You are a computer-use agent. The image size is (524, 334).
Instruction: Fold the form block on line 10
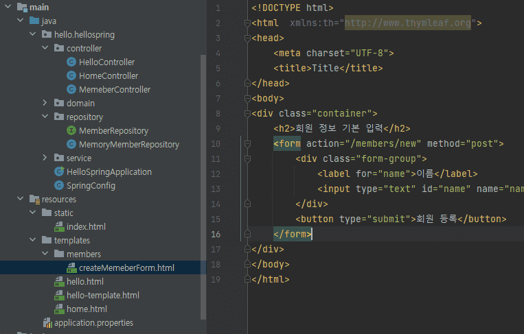click(247, 144)
